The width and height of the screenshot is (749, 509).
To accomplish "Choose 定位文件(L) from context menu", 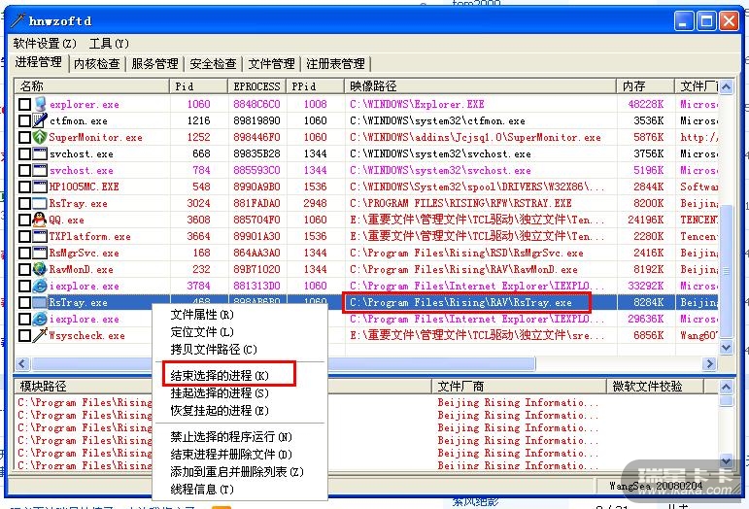I will point(240,332).
